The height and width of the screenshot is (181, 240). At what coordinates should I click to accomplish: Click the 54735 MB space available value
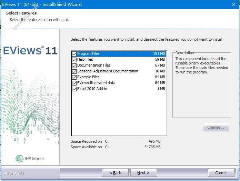point(152,147)
